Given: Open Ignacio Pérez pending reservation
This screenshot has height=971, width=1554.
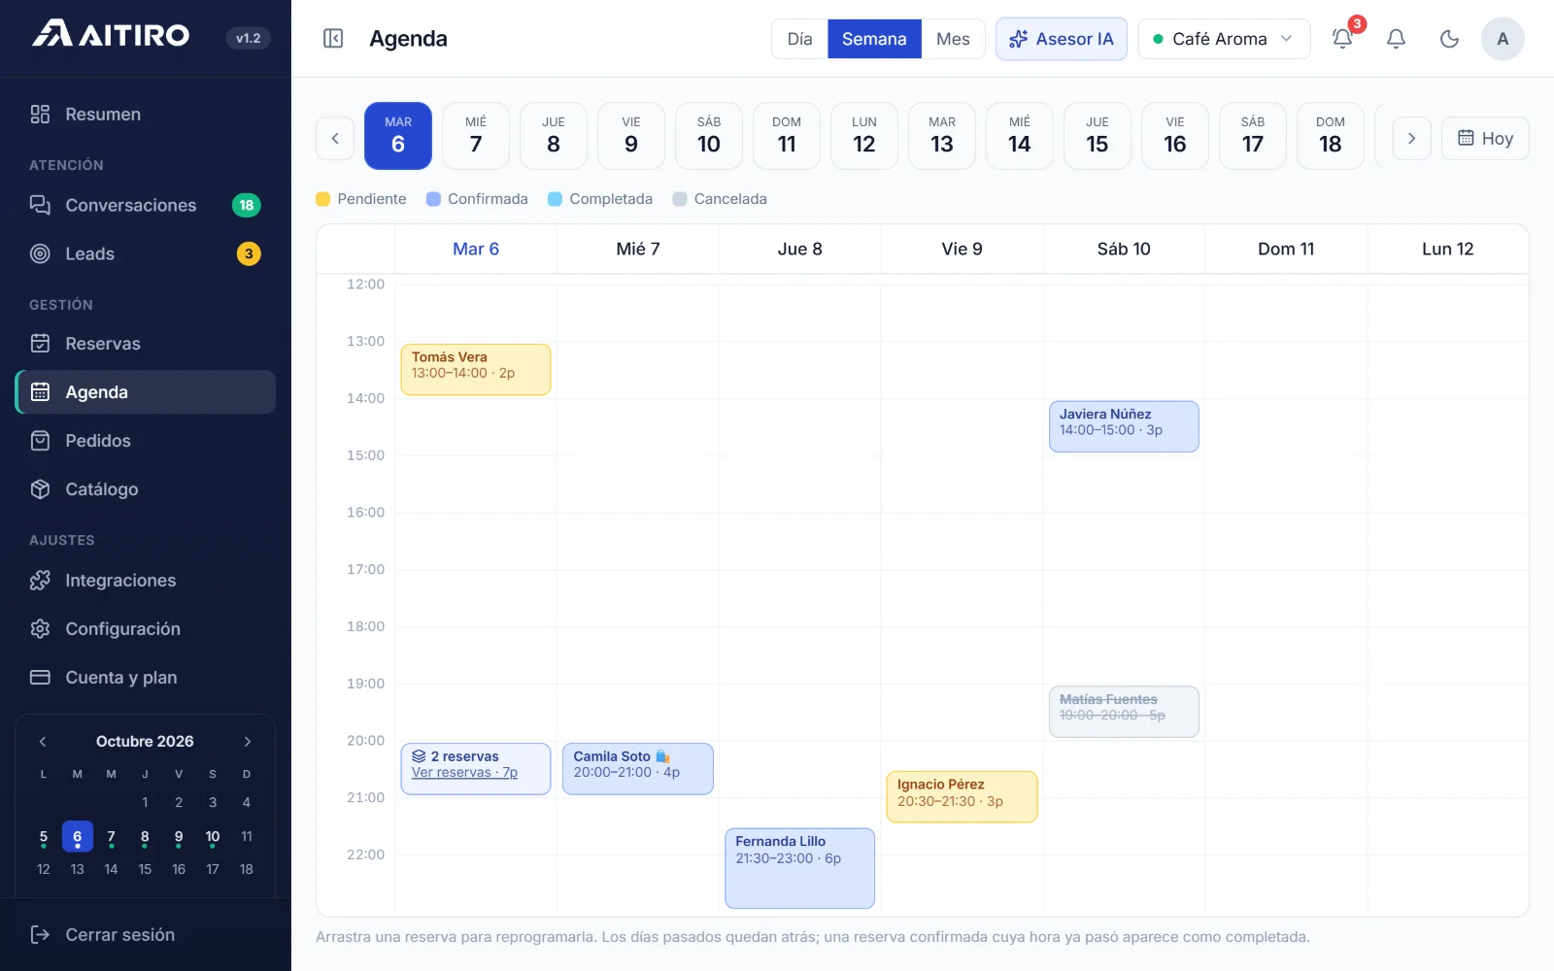Looking at the screenshot, I should click(x=962, y=797).
